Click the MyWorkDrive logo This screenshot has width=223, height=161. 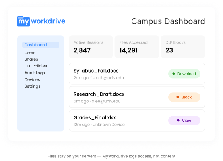pos(41,21)
